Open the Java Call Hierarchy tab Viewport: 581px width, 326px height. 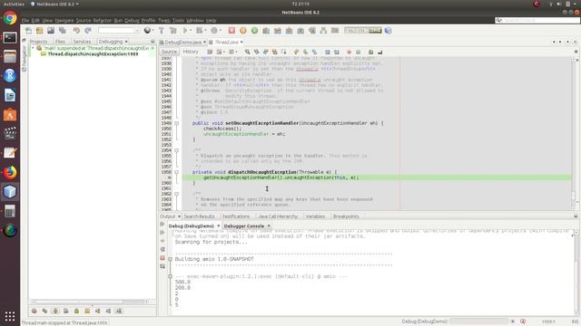[278, 216]
